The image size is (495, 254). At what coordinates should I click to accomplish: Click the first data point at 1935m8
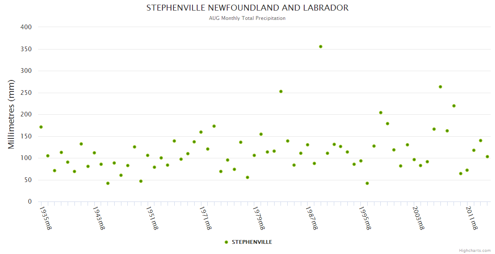(41, 127)
